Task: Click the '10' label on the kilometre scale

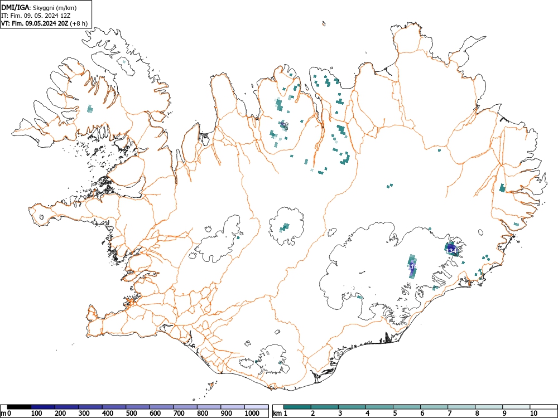Action: point(533,414)
